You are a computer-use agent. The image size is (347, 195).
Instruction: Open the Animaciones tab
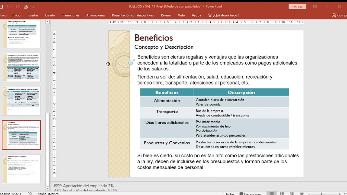(x=95, y=15)
